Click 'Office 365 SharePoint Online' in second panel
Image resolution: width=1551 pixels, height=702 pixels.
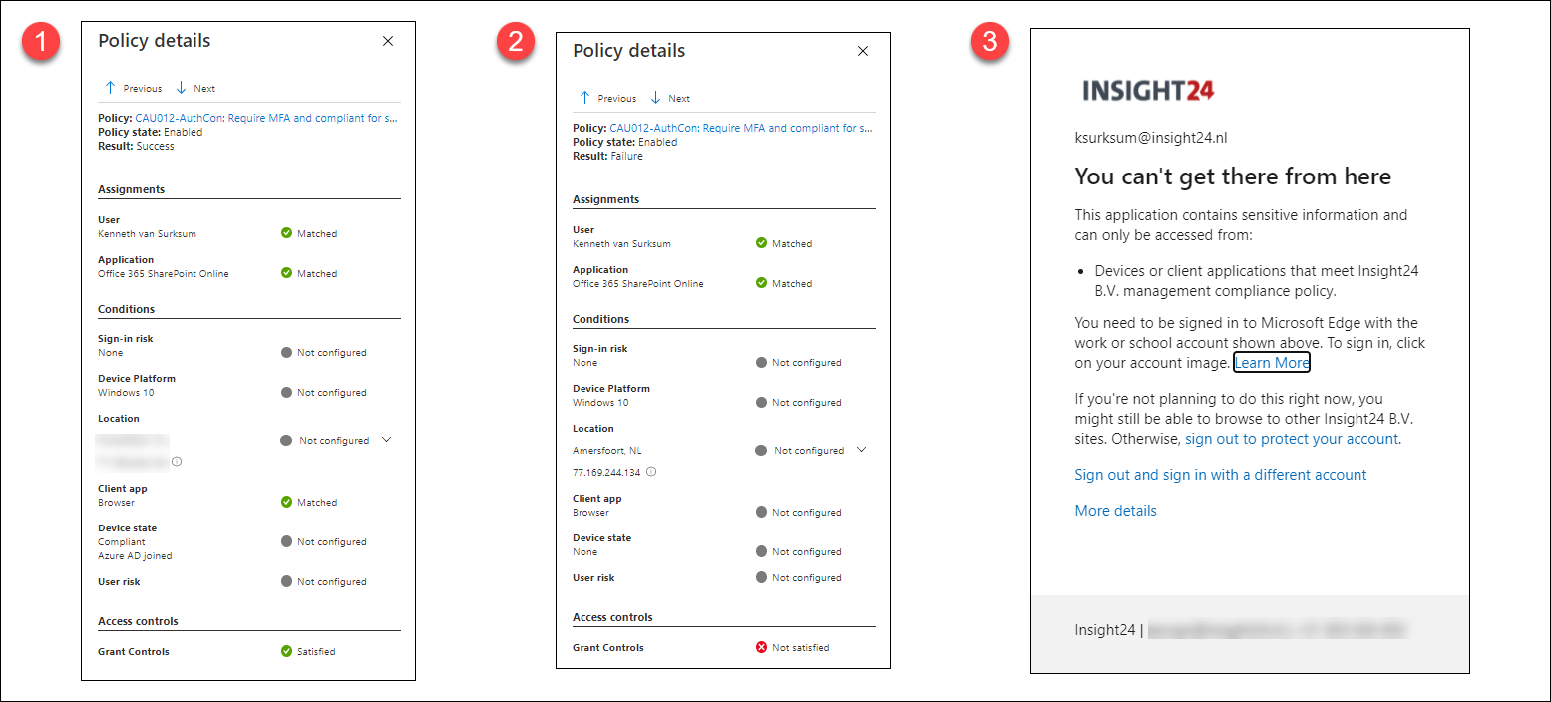[638, 283]
